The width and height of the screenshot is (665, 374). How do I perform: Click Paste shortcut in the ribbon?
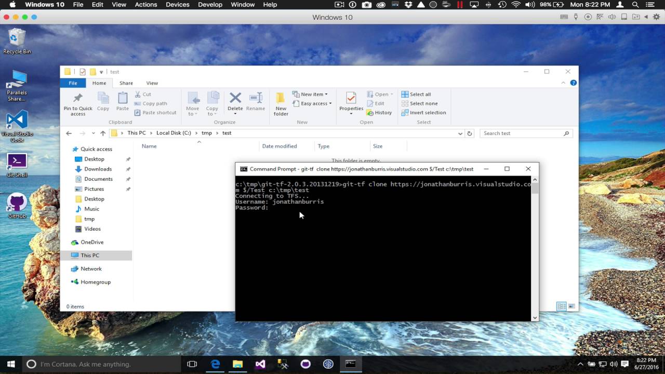(x=155, y=112)
